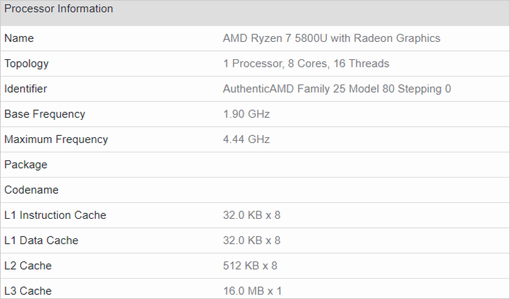Click the 1.90 GHz value
The width and height of the screenshot is (510, 299).
tap(246, 114)
